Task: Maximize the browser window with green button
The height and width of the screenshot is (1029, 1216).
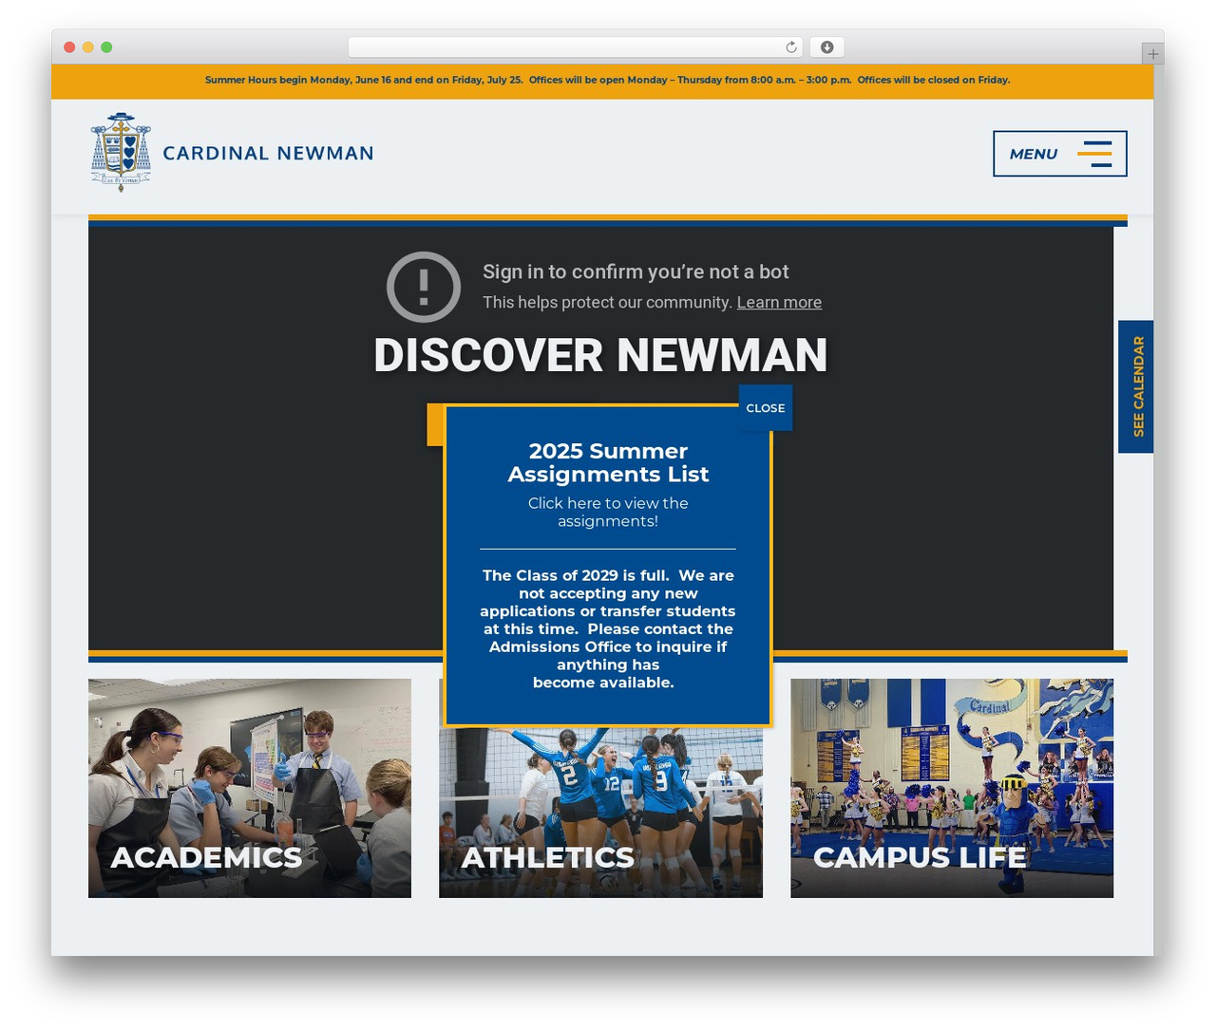Action: [106, 47]
